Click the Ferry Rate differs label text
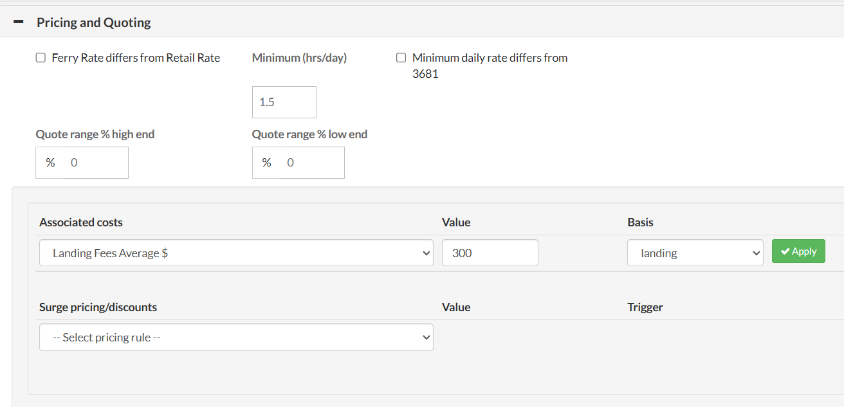The width and height of the screenshot is (844, 407). (136, 58)
